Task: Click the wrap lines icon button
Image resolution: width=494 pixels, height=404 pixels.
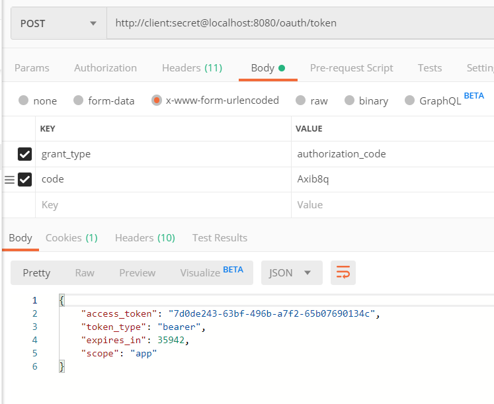Action: 343,272
